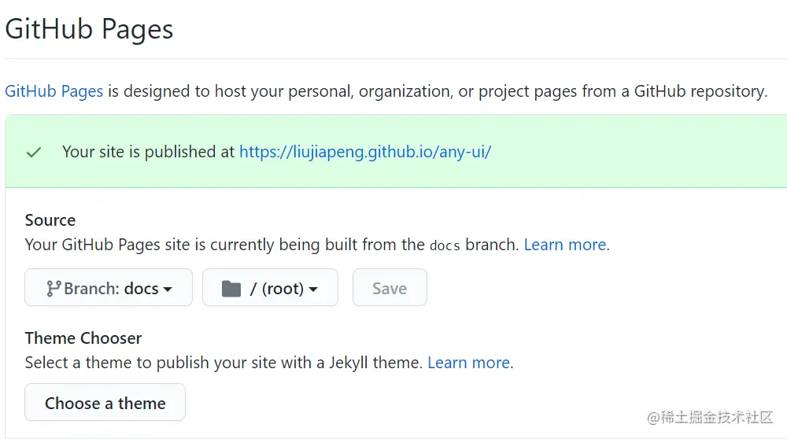787x439 pixels.
Task: Click the caret arrow next to (root)
Action: (x=313, y=290)
